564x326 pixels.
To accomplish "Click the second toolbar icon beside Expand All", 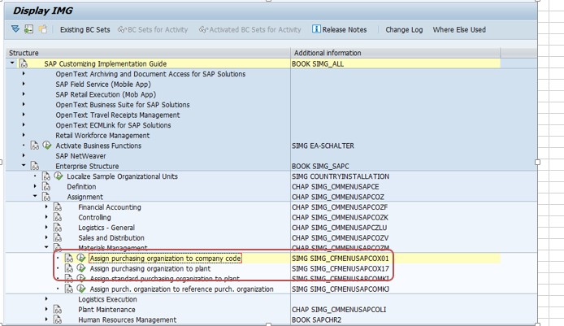I will [x=28, y=29].
